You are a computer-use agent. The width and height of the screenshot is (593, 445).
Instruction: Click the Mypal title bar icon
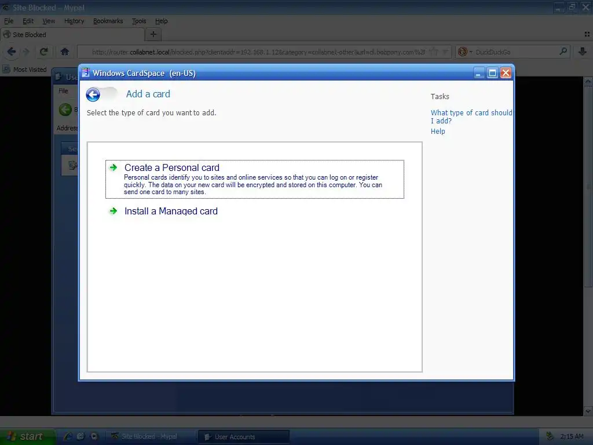[6, 7]
